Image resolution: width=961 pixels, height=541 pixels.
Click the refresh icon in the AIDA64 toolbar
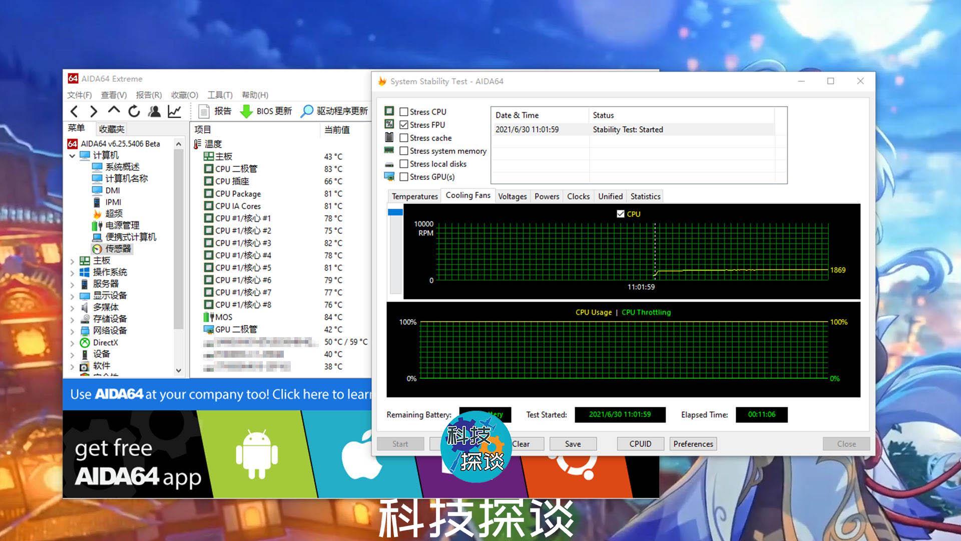tap(134, 111)
